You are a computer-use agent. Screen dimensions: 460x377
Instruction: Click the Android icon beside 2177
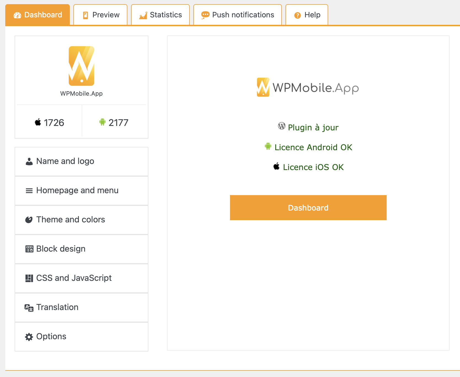[x=102, y=122]
